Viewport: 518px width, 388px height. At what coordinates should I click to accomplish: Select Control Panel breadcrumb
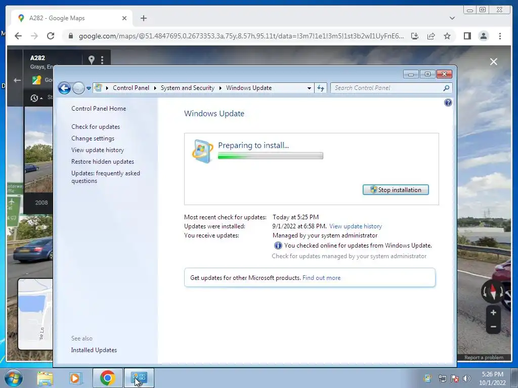click(x=131, y=88)
